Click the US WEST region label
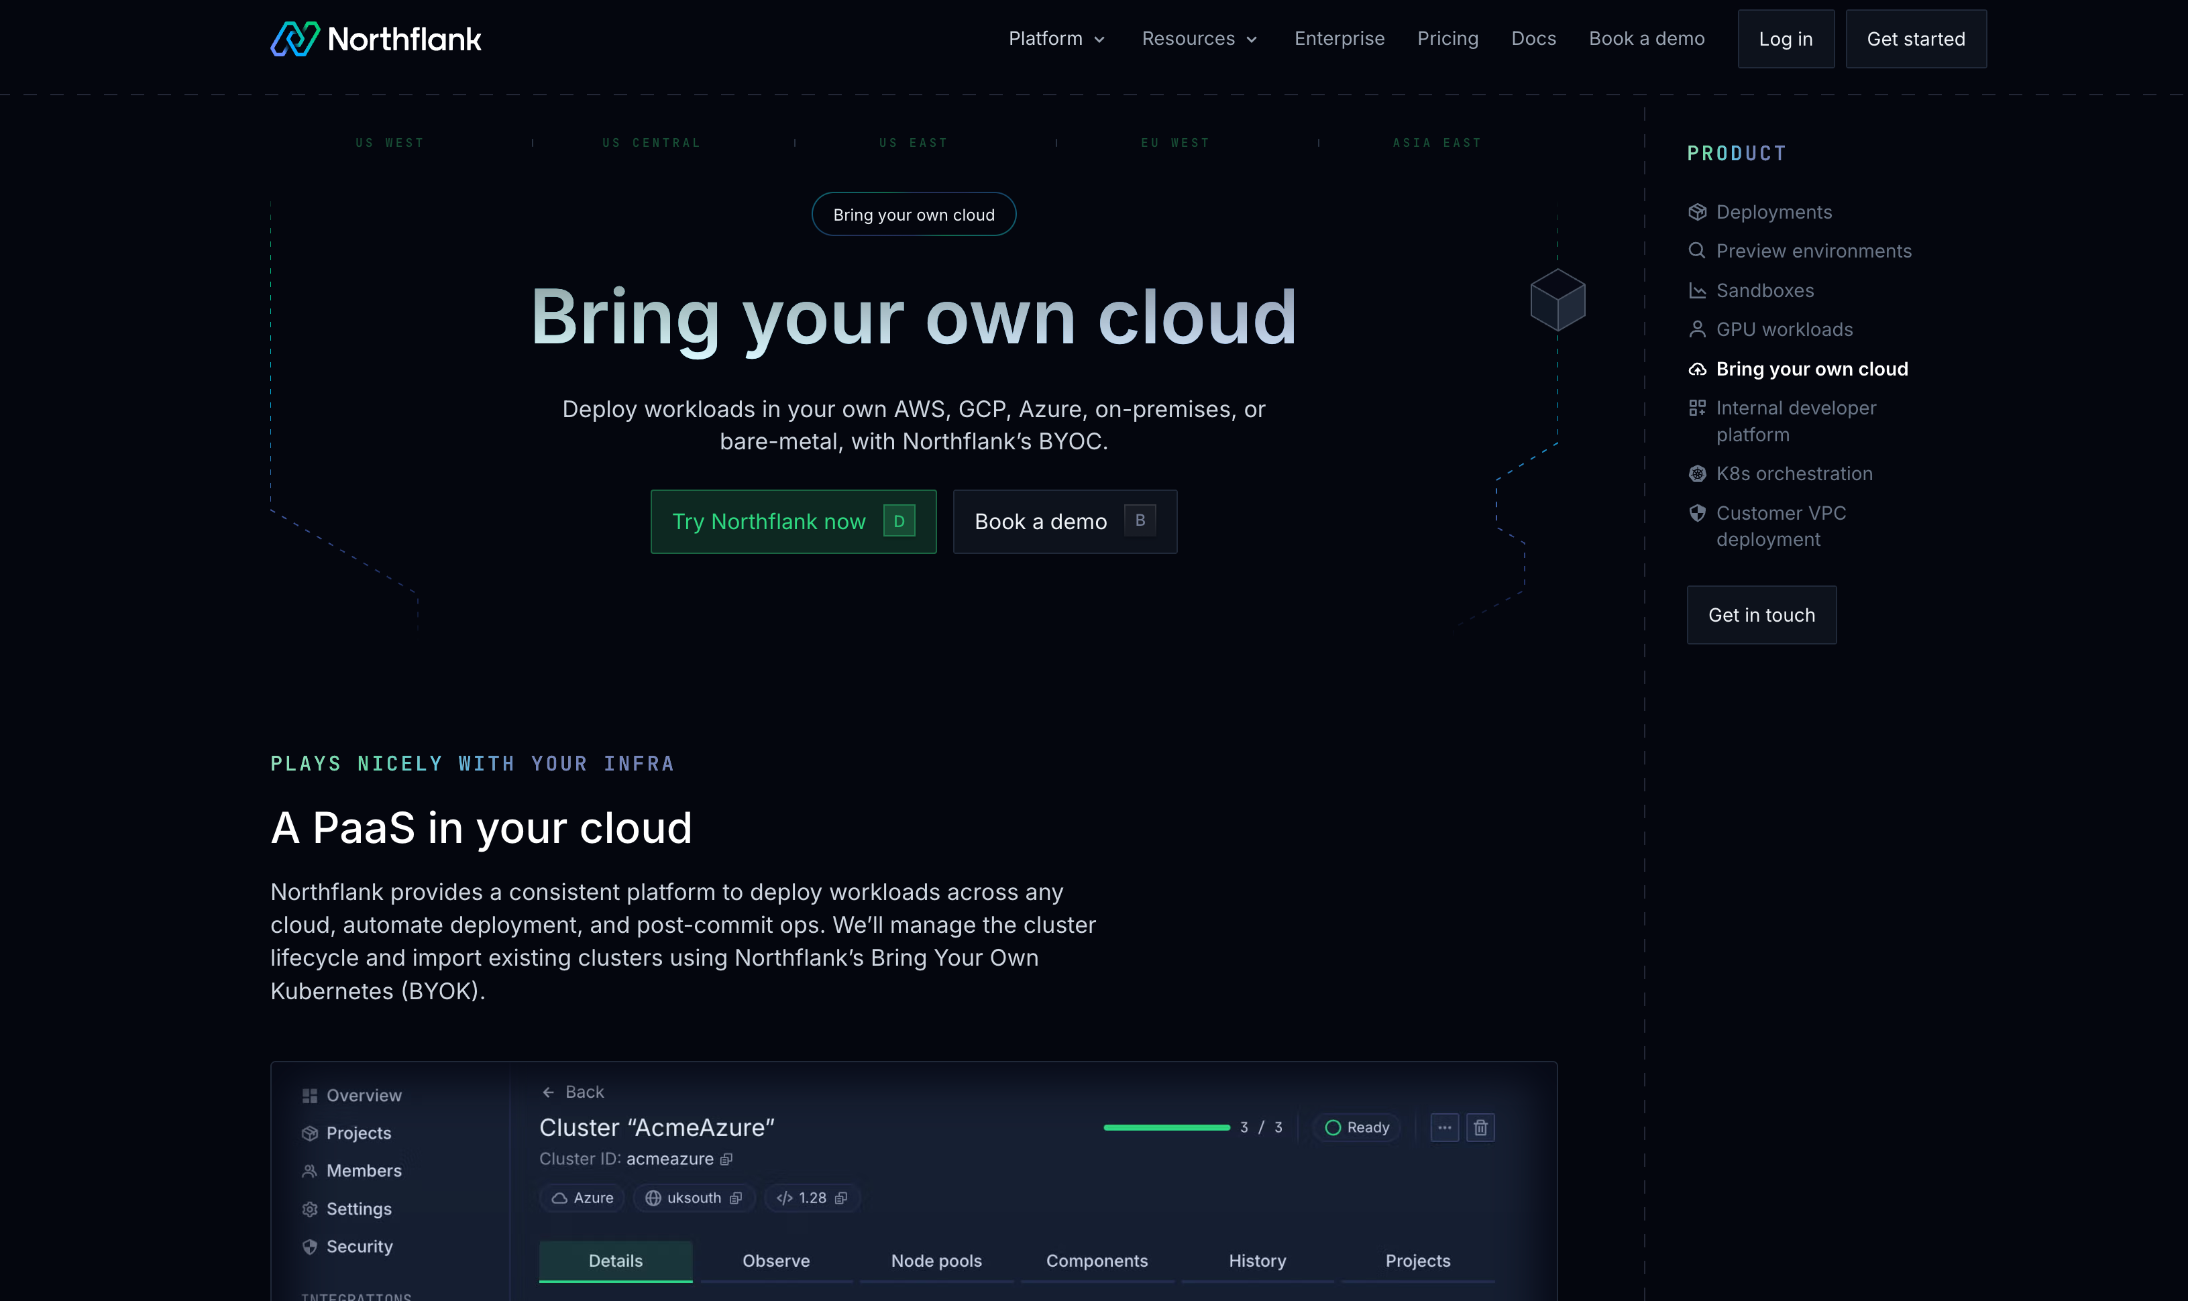 389,143
